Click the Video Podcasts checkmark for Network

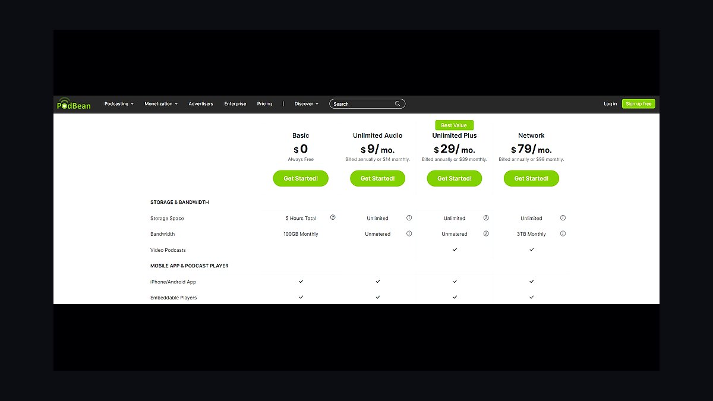[x=531, y=250]
